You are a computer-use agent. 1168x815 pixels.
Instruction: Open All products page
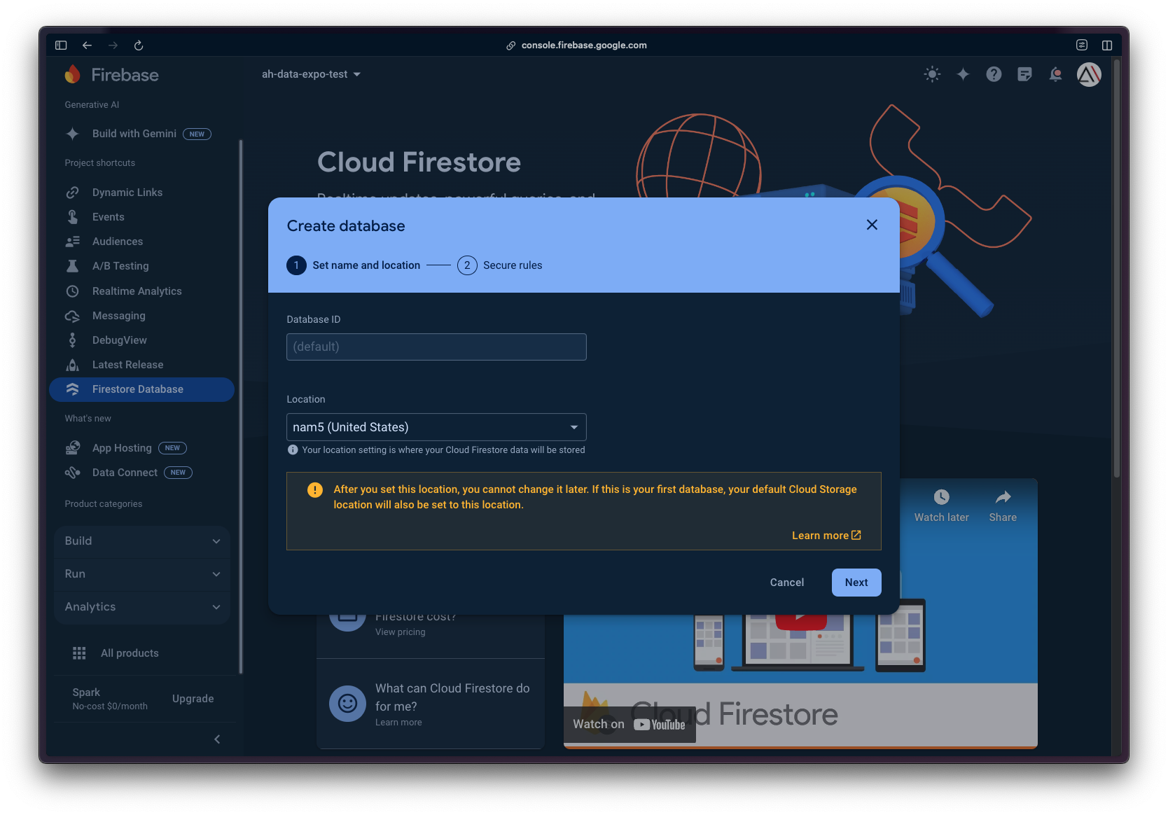(130, 653)
